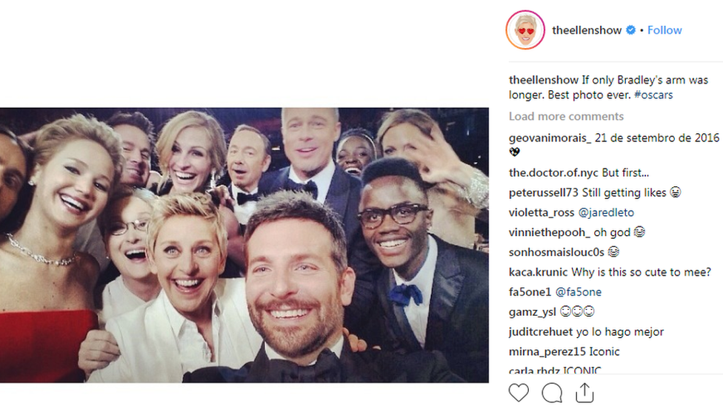Screen dimensions: 723x406
Task: View kaca.krunic commenter profile
Action: coord(538,272)
